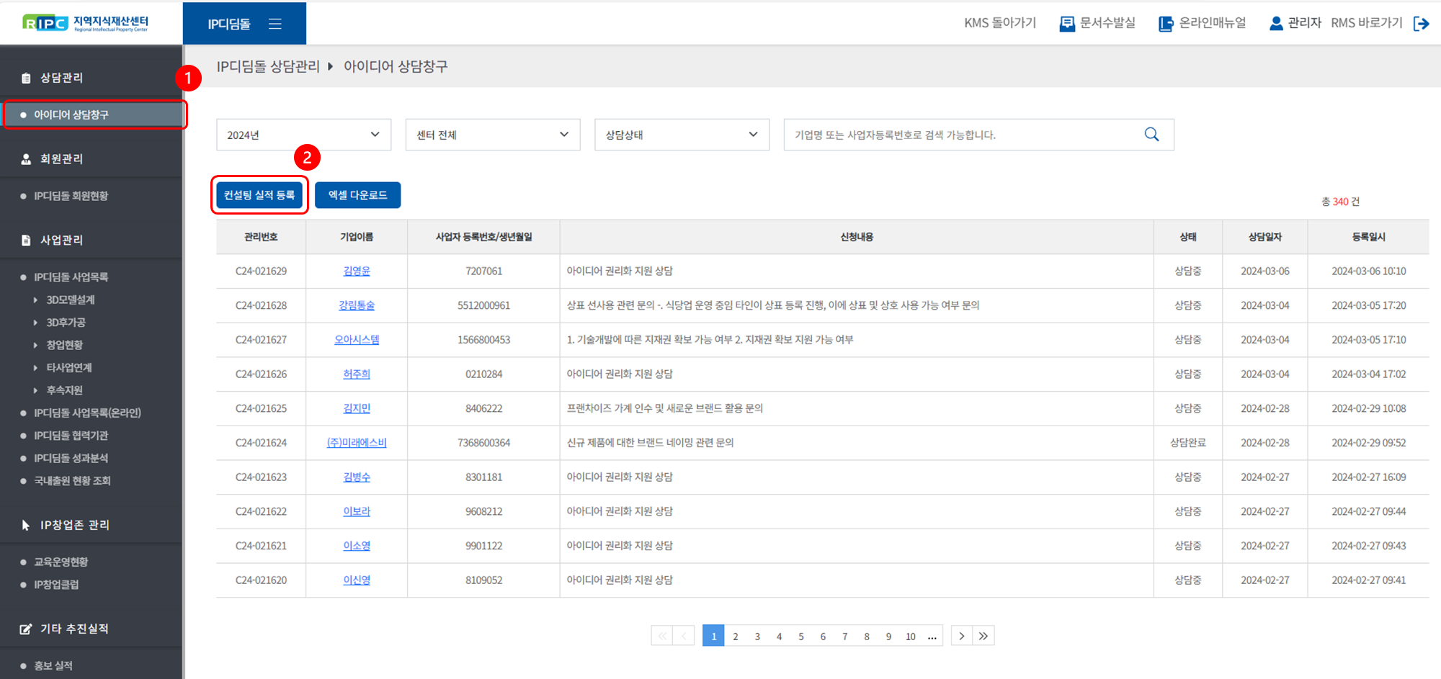The height and width of the screenshot is (679, 1441).
Task: Open IP디딤돌 회원현황 menu item
Action: (x=71, y=196)
